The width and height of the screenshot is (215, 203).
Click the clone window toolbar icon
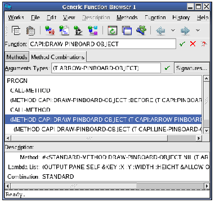tap(127, 30)
